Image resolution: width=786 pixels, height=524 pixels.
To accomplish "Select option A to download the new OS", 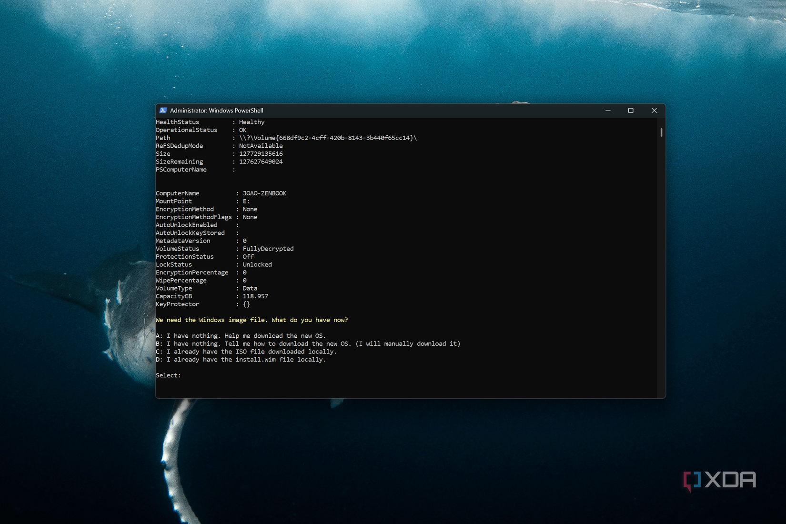I will pyautogui.click(x=241, y=335).
